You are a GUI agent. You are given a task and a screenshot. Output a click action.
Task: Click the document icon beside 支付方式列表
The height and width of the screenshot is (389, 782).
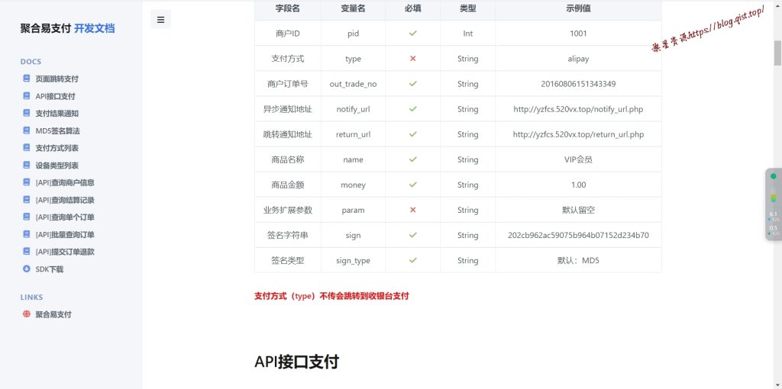[x=27, y=148]
